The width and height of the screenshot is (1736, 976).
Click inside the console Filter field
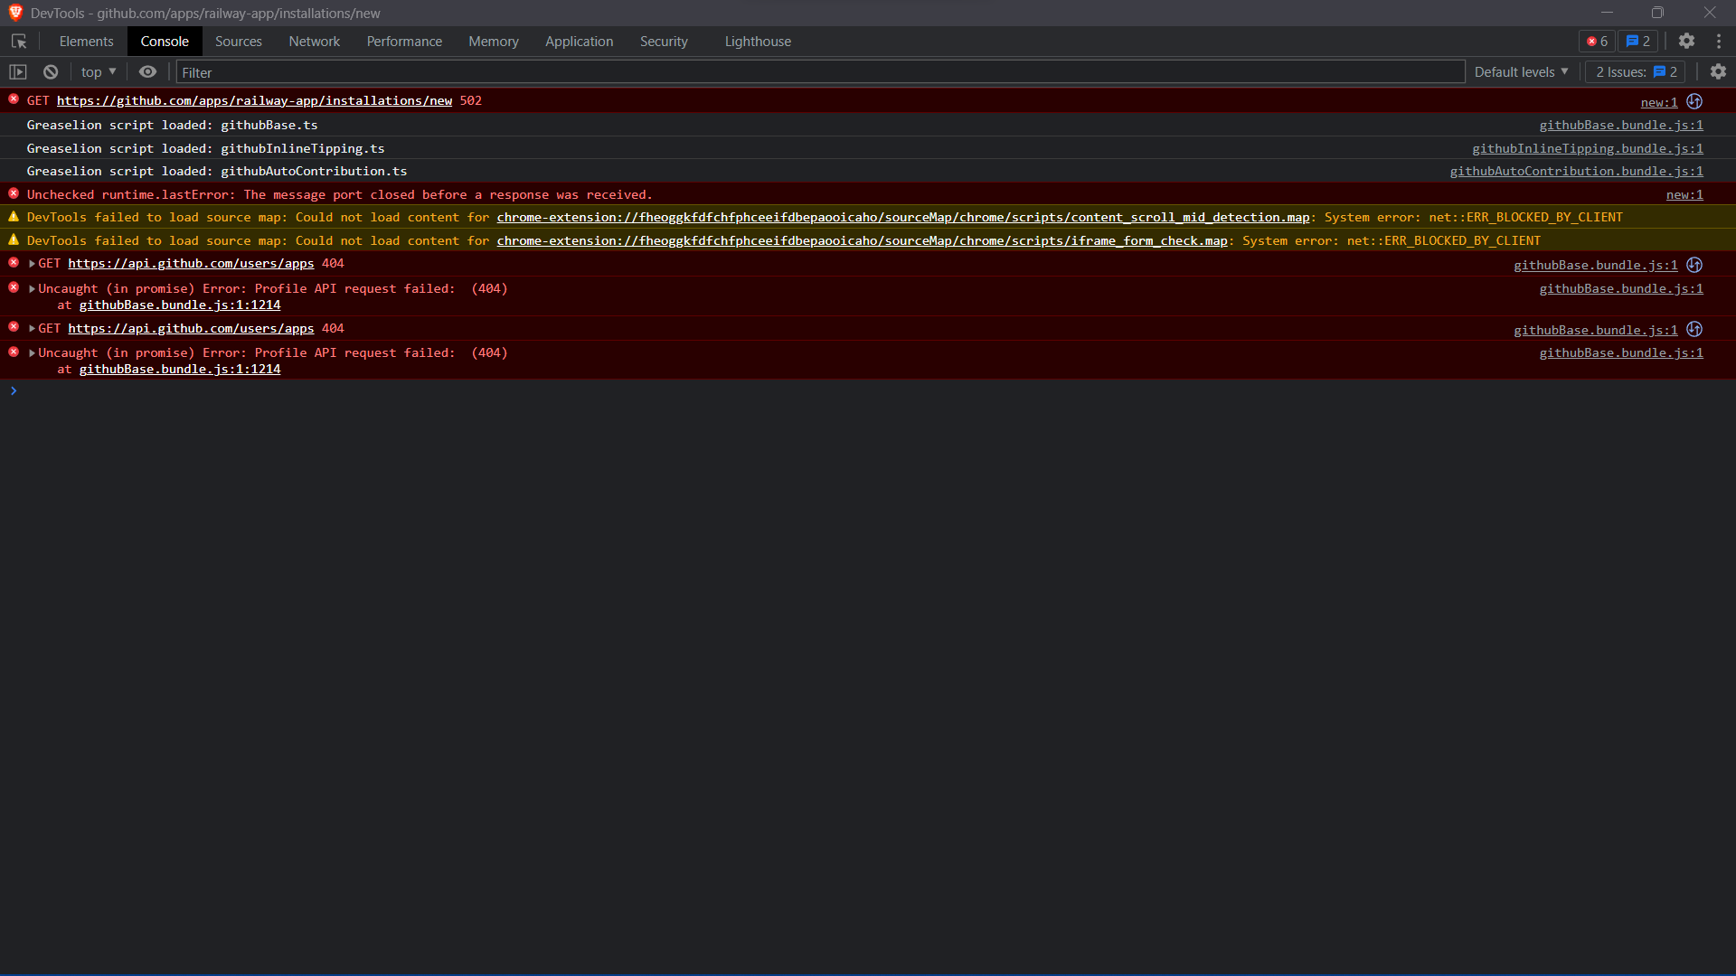542,71
